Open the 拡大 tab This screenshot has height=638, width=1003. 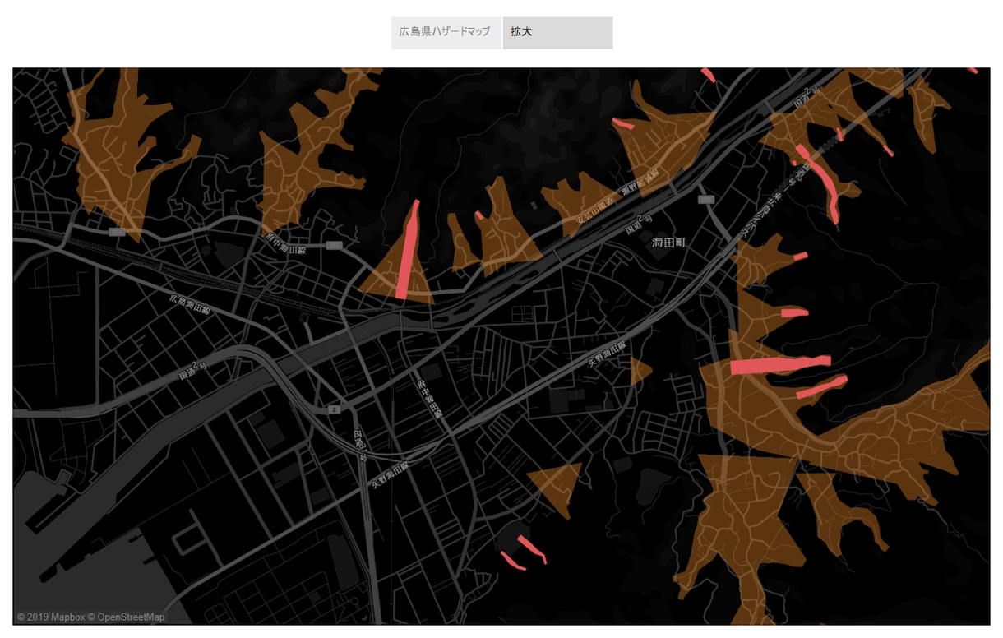(558, 33)
